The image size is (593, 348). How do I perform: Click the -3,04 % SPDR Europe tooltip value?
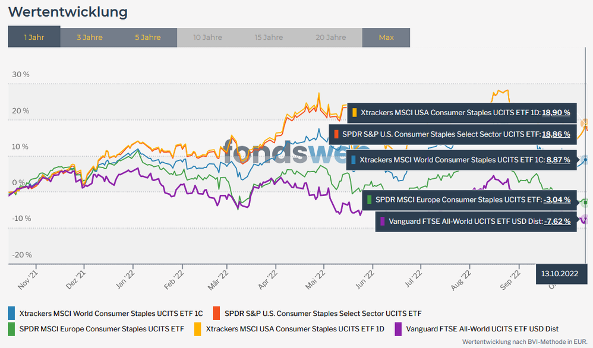[557, 200]
